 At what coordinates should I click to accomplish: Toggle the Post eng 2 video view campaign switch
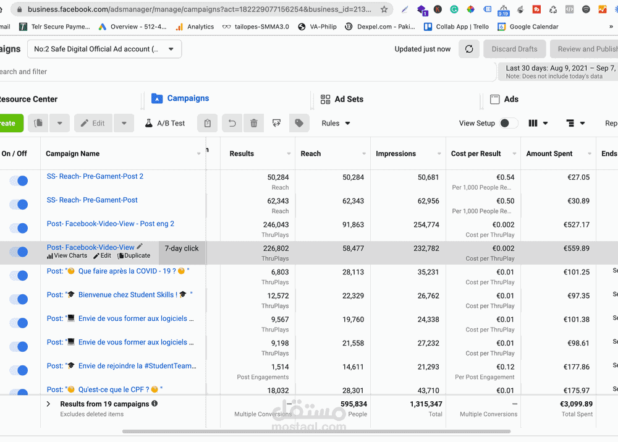(x=19, y=228)
